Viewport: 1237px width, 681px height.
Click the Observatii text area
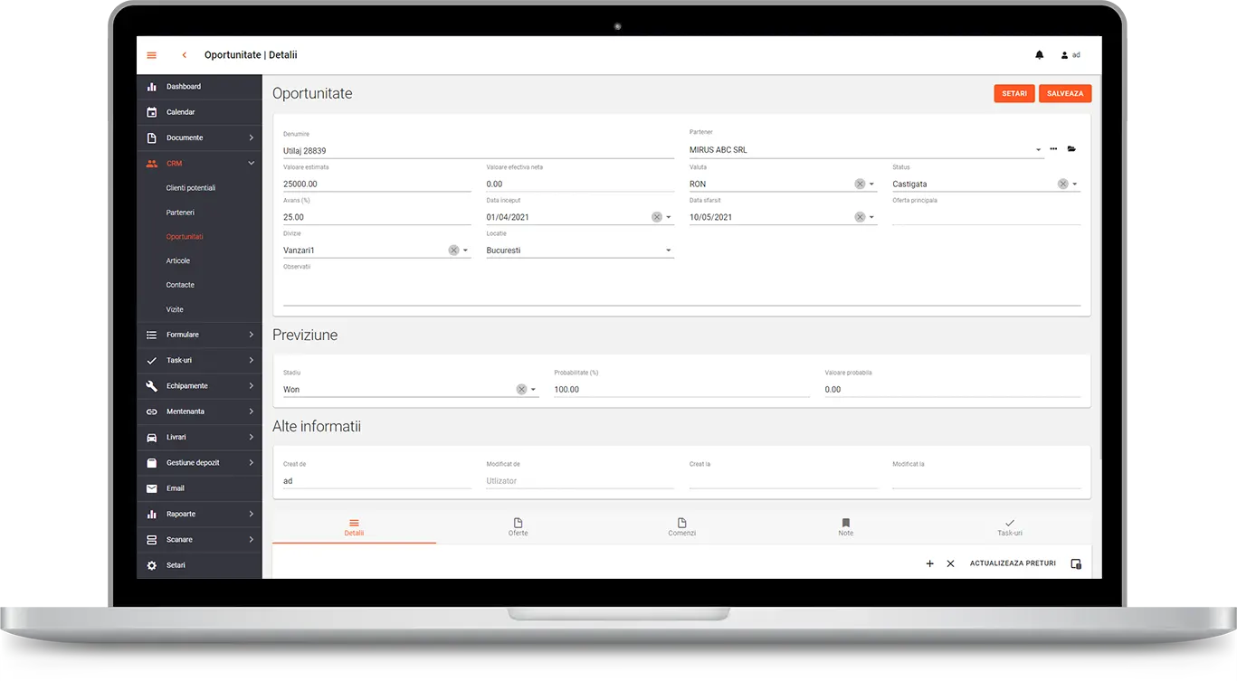click(x=681, y=289)
